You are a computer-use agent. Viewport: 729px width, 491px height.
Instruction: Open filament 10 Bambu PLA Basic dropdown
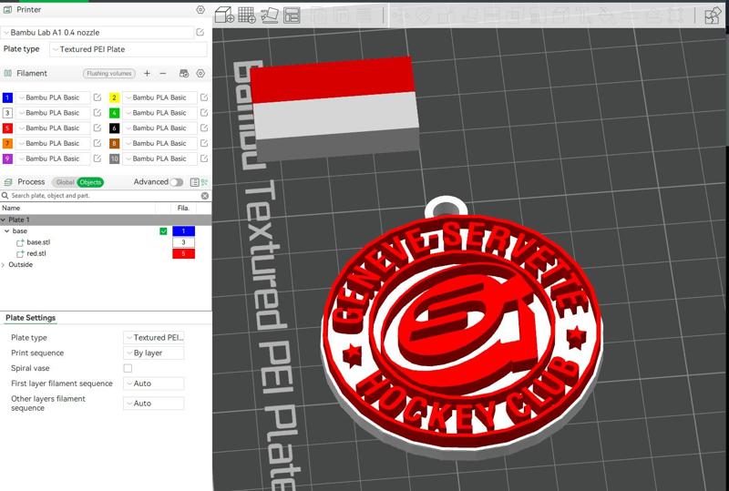(x=160, y=159)
